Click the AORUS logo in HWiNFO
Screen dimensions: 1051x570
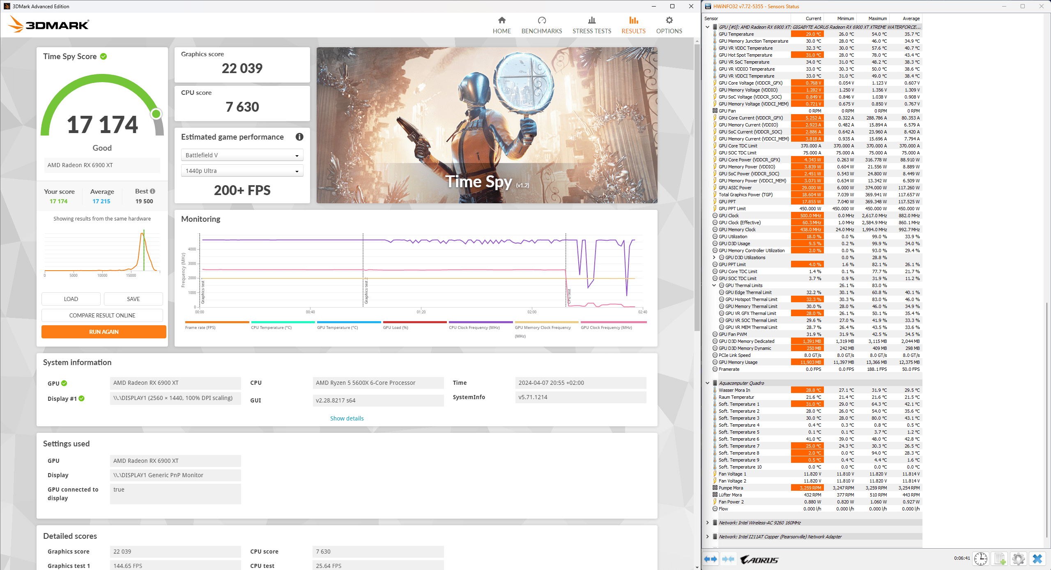point(759,560)
